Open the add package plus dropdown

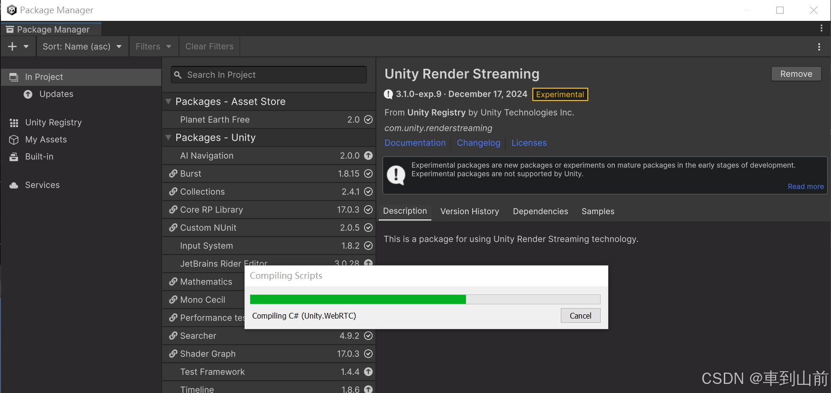point(18,46)
